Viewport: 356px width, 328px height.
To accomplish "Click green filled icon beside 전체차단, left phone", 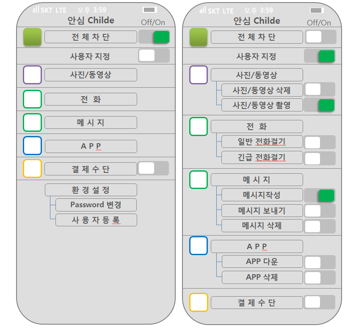I will [33, 37].
